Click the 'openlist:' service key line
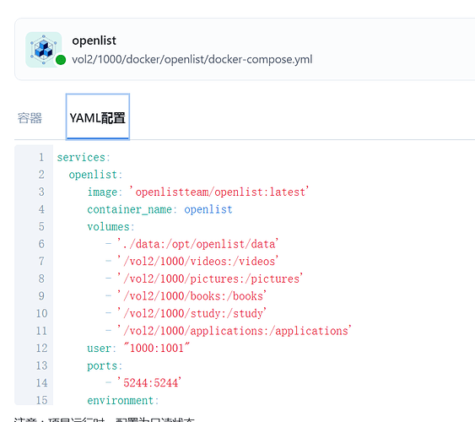The width and height of the screenshot is (475, 422). tap(95, 175)
